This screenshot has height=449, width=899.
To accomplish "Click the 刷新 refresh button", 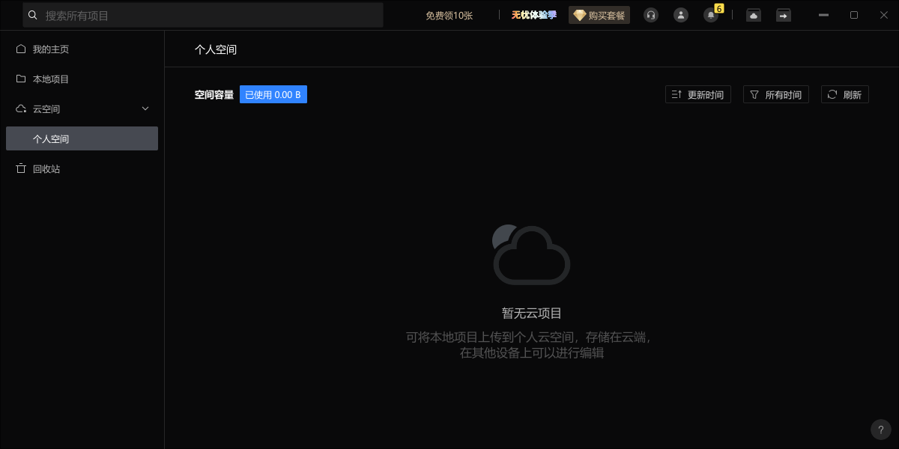I will (844, 94).
